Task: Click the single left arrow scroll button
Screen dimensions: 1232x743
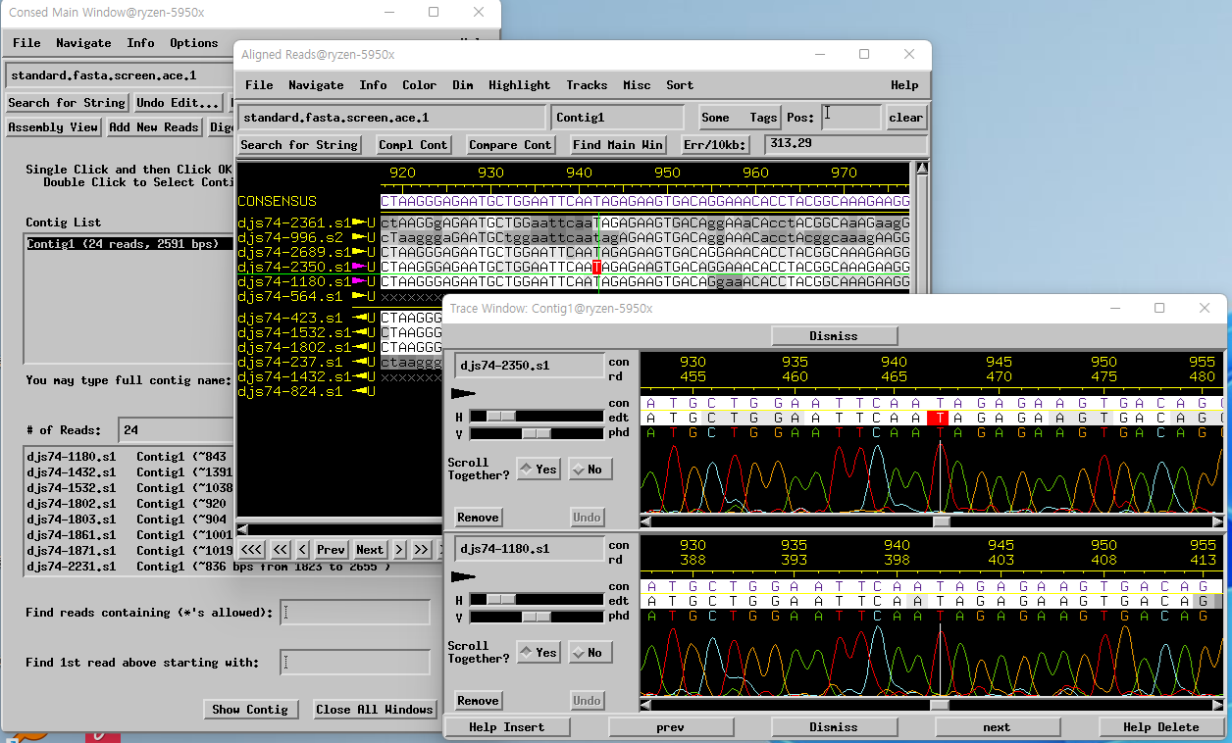Action: coord(302,550)
